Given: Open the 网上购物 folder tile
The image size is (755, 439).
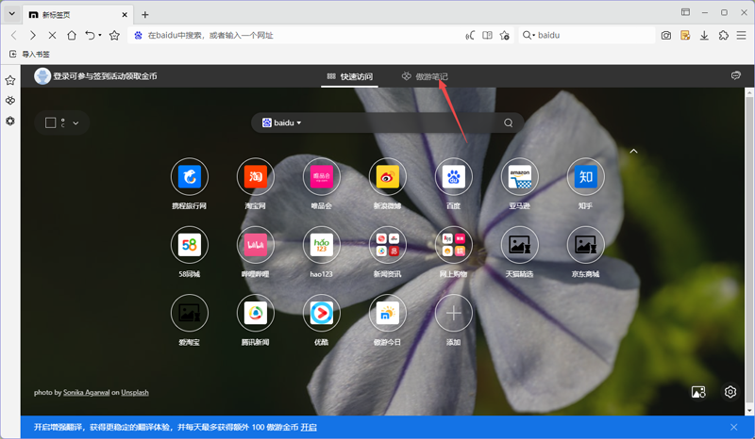Looking at the screenshot, I should [453, 245].
